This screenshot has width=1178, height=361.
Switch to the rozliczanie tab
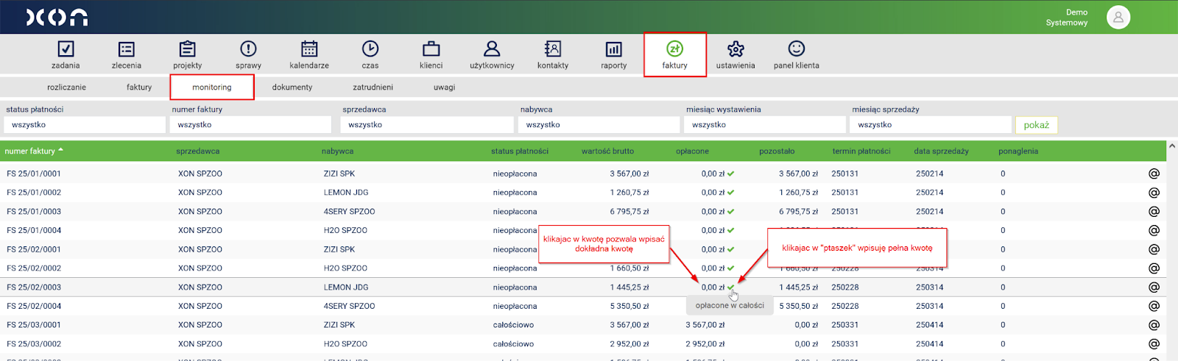click(66, 87)
